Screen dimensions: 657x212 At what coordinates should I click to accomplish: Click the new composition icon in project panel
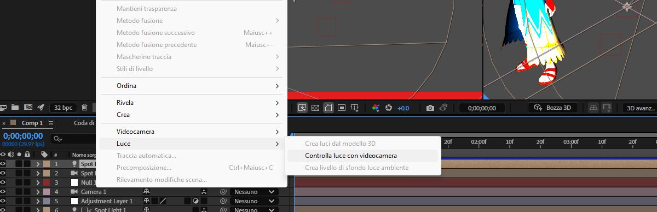coord(28,108)
